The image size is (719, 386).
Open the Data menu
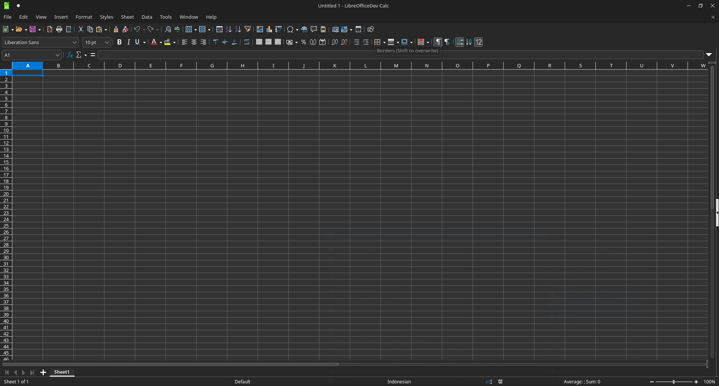pos(147,17)
